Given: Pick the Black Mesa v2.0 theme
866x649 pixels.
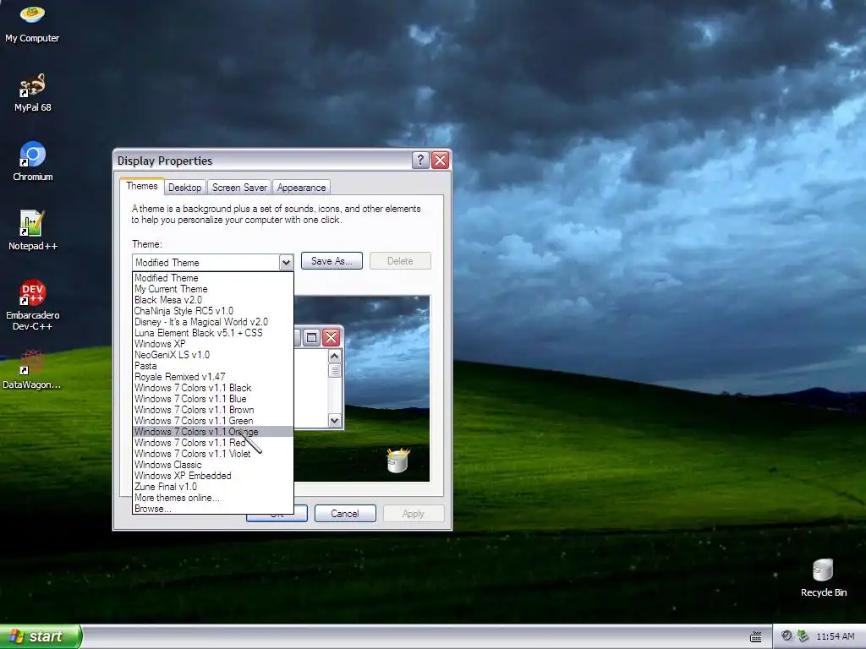Looking at the screenshot, I should point(212,300).
